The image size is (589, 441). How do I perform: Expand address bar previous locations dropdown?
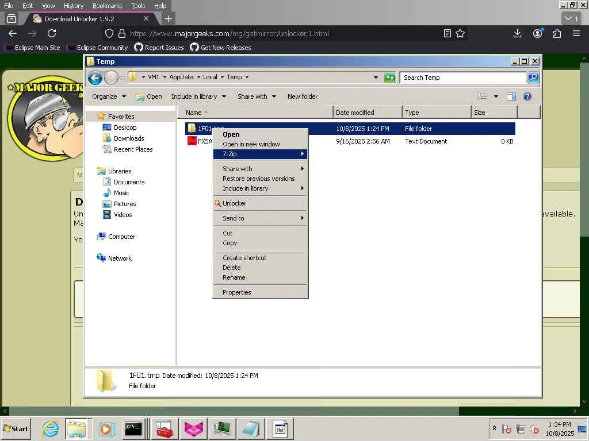click(376, 78)
